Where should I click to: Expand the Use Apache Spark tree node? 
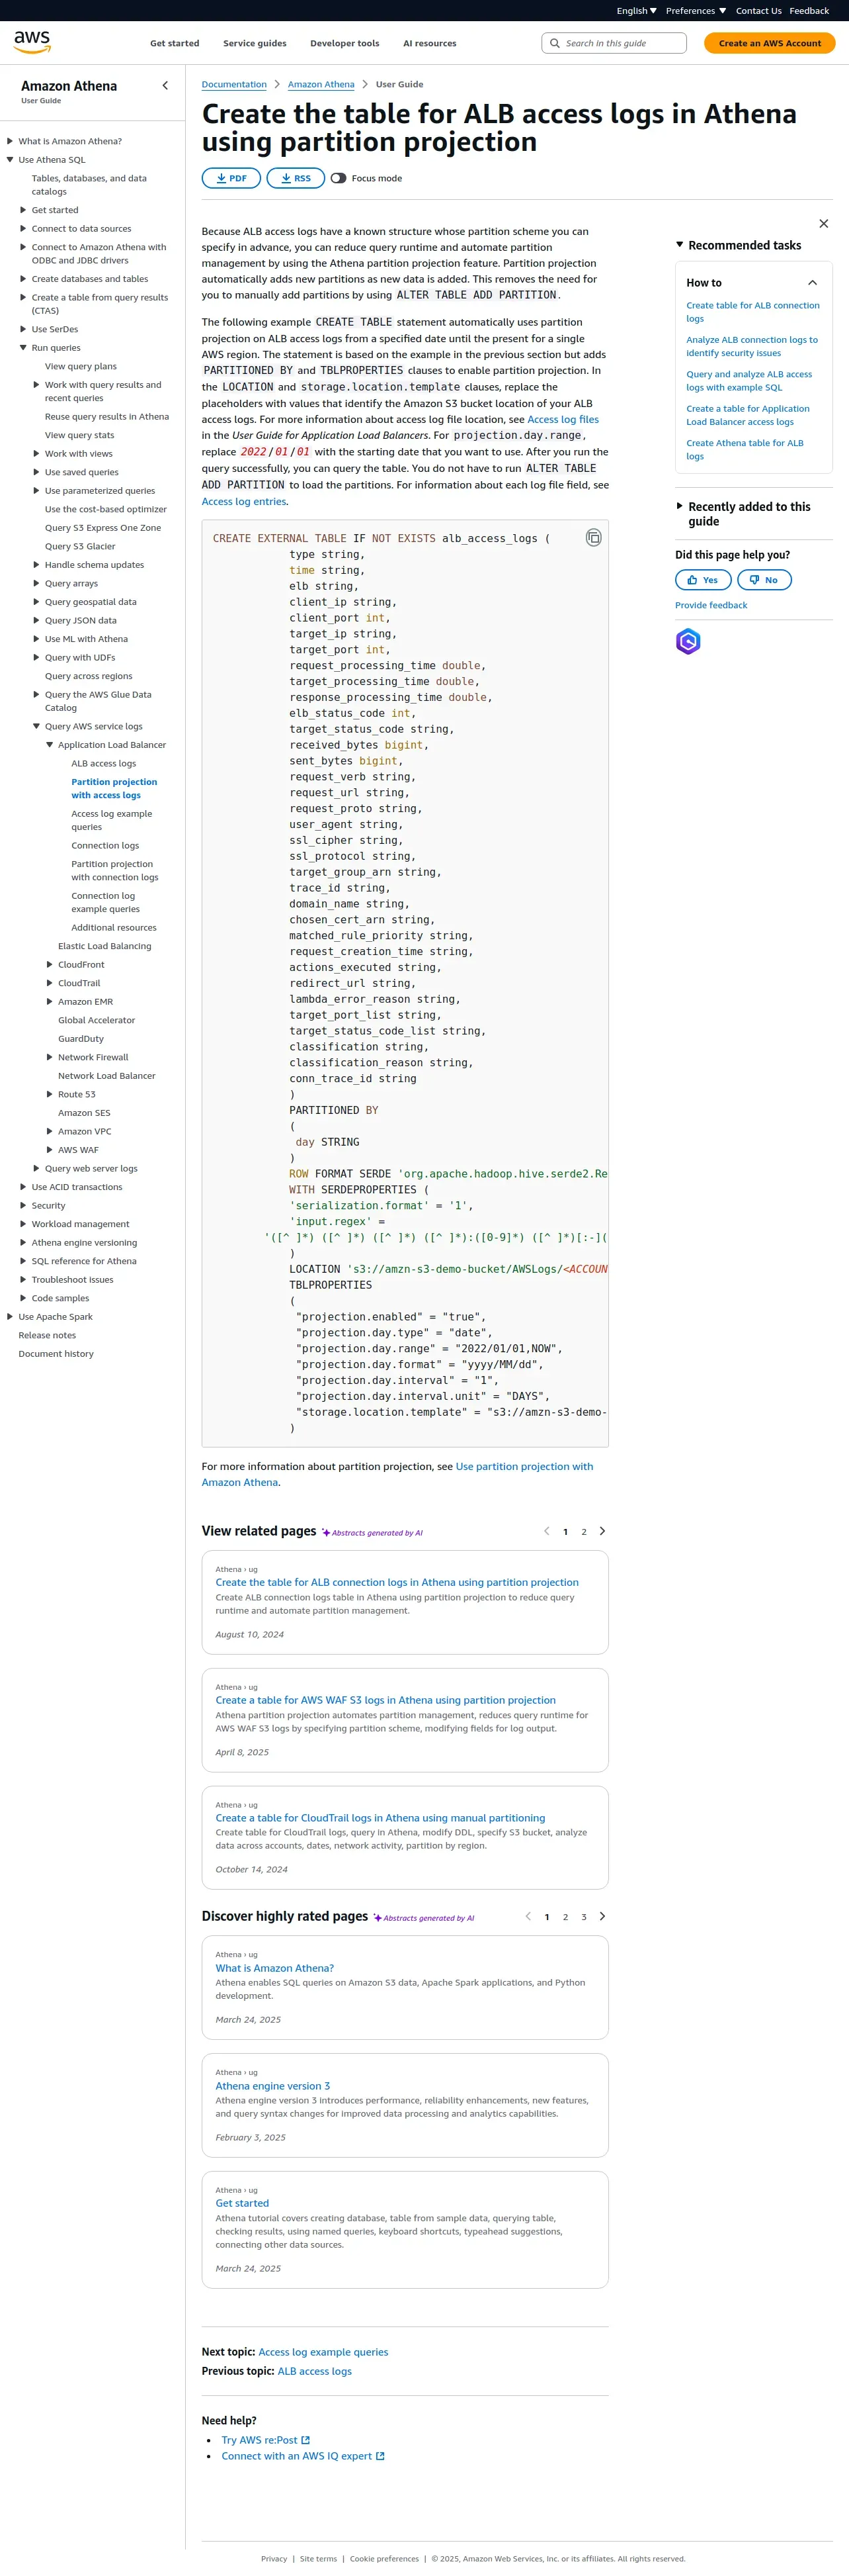[10, 1317]
